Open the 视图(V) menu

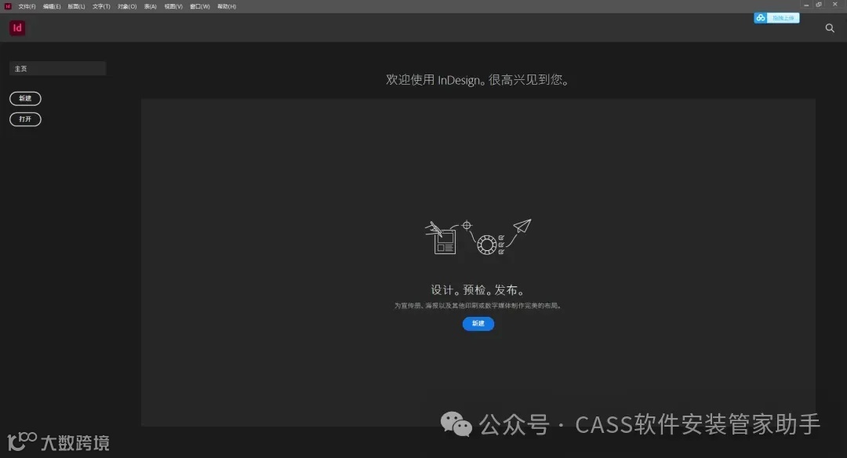point(173,6)
